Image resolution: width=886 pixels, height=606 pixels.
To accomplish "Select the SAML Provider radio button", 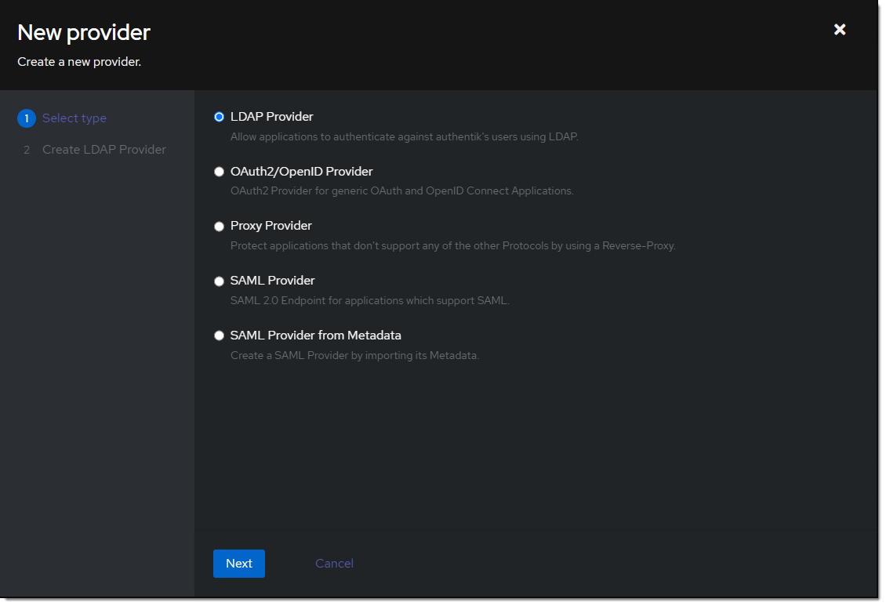I will pyautogui.click(x=220, y=281).
